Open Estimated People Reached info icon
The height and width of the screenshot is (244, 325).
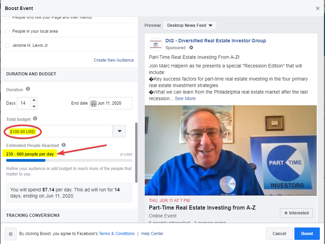tap(64, 145)
